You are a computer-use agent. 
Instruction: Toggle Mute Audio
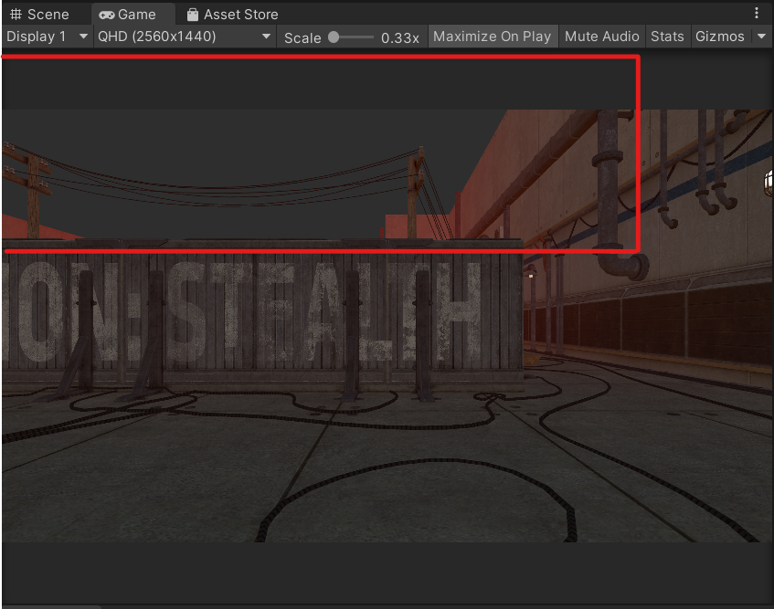click(x=601, y=37)
